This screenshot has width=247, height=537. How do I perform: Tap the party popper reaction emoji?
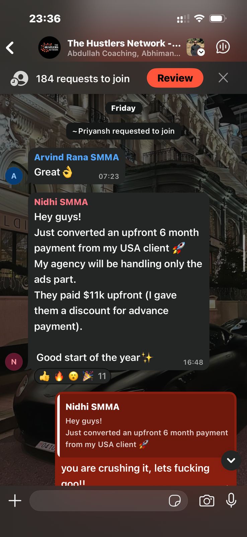[x=88, y=376]
